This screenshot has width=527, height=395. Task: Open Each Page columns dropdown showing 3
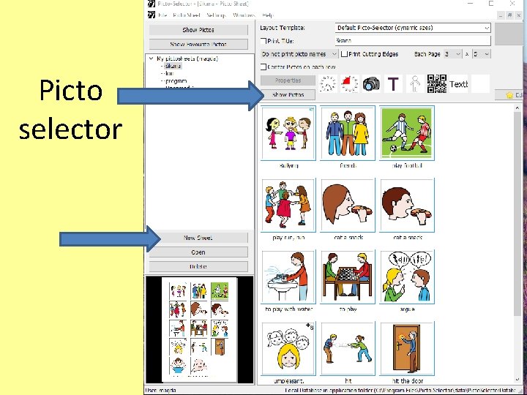coord(453,53)
